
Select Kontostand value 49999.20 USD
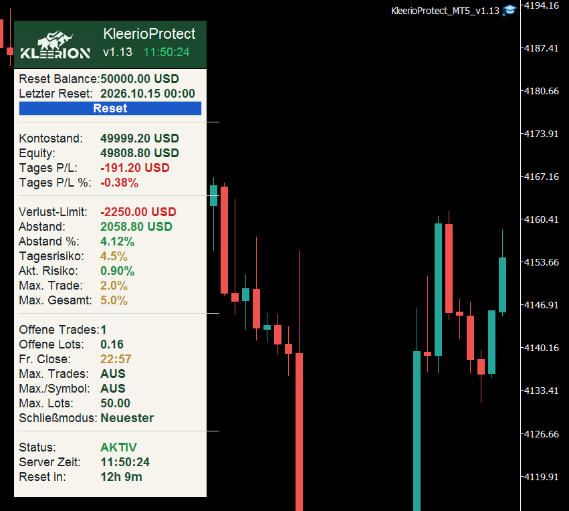(140, 138)
